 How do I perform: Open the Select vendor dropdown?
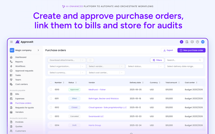[x=106, y=66]
